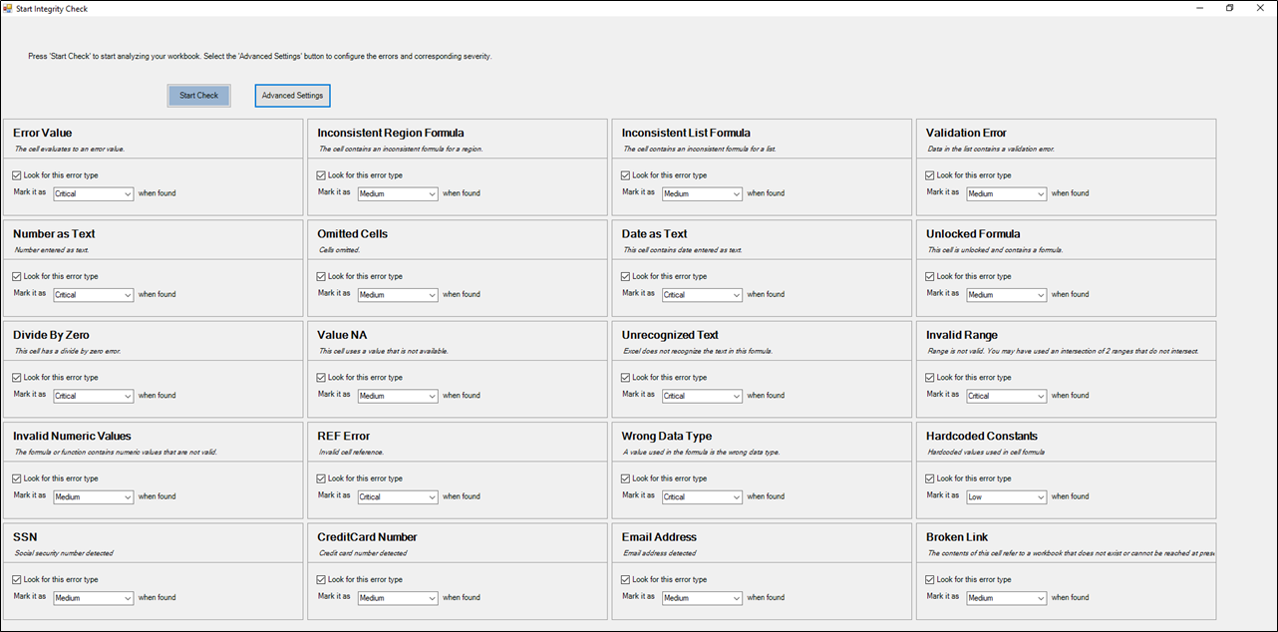Uncheck Email Address error type checkbox
1278x632 pixels.
click(626, 580)
